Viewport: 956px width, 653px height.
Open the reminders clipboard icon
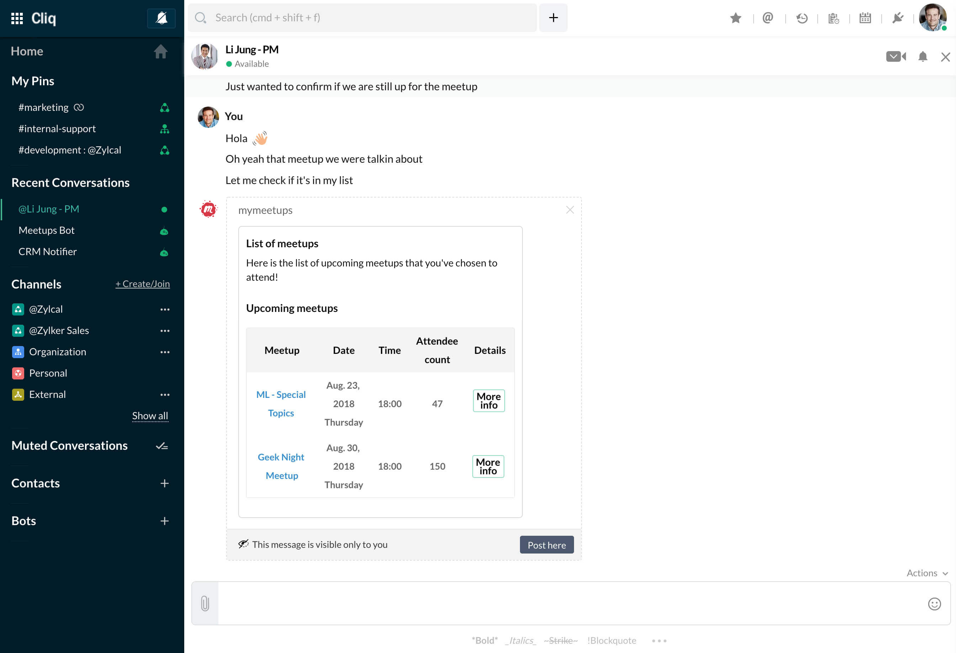click(x=833, y=18)
